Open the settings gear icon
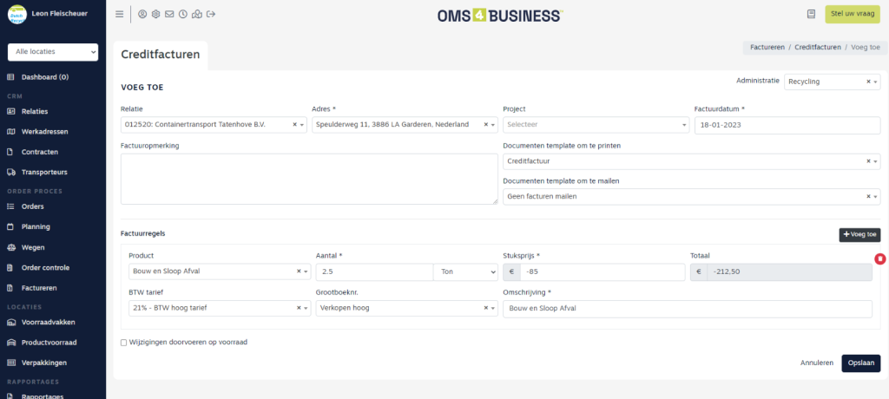889x399 pixels. point(155,14)
